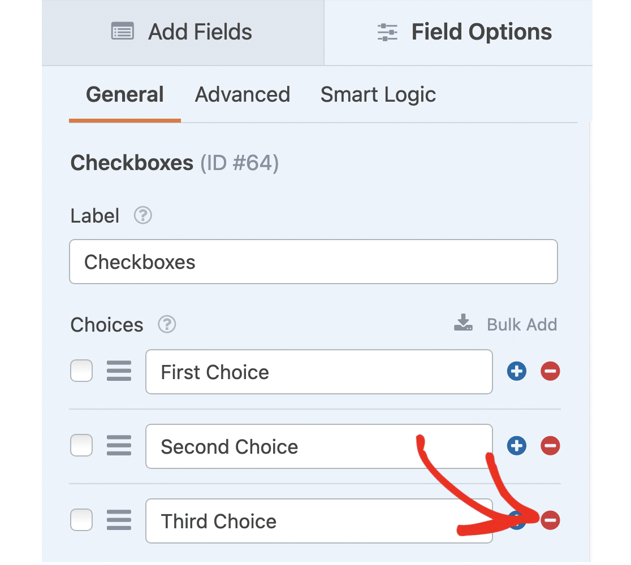Select the checkbox next to Second Choice
The image size is (631, 565).
pos(81,446)
